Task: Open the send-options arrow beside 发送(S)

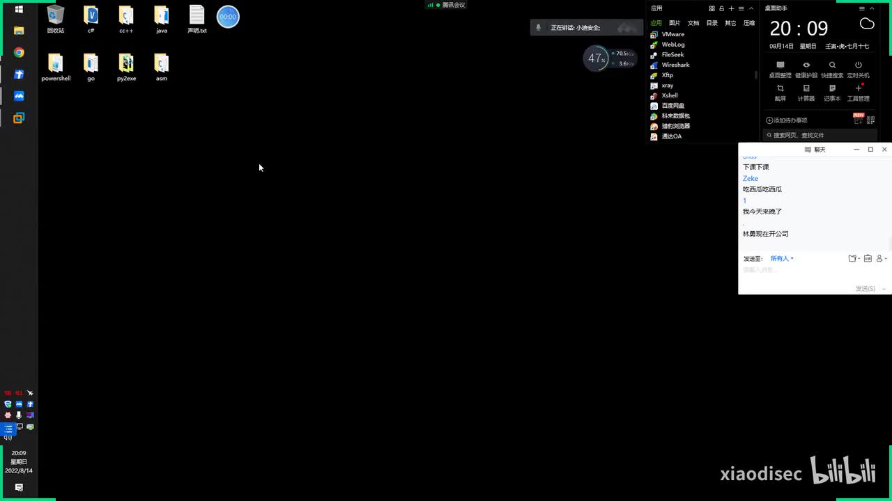Action: click(x=884, y=289)
